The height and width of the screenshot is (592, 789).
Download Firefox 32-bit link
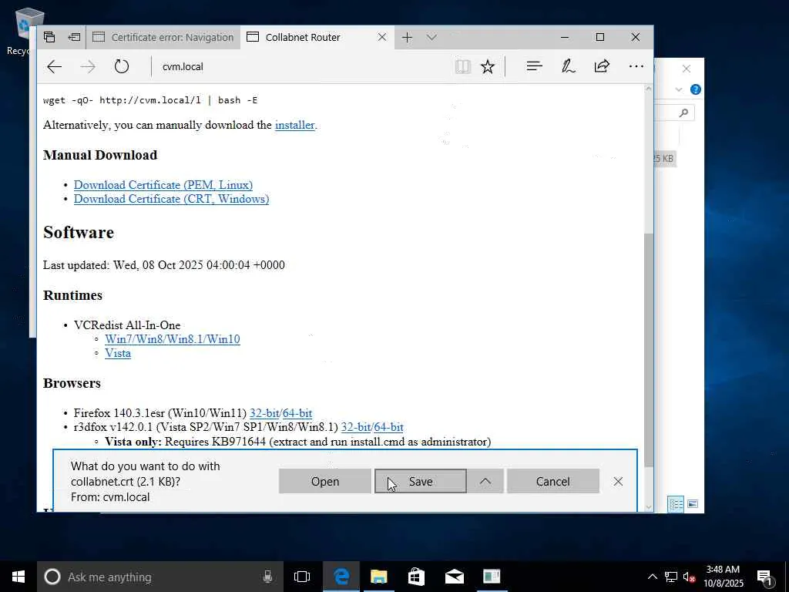coord(264,413)
